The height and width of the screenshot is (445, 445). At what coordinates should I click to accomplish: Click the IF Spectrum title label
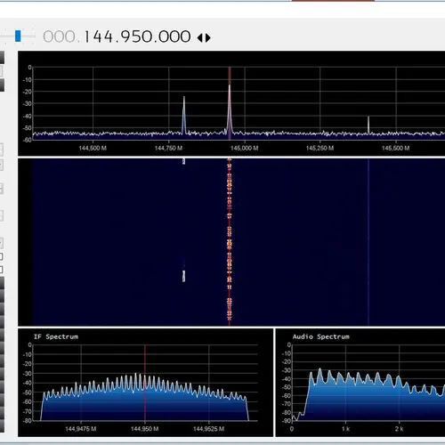point(56,336)
